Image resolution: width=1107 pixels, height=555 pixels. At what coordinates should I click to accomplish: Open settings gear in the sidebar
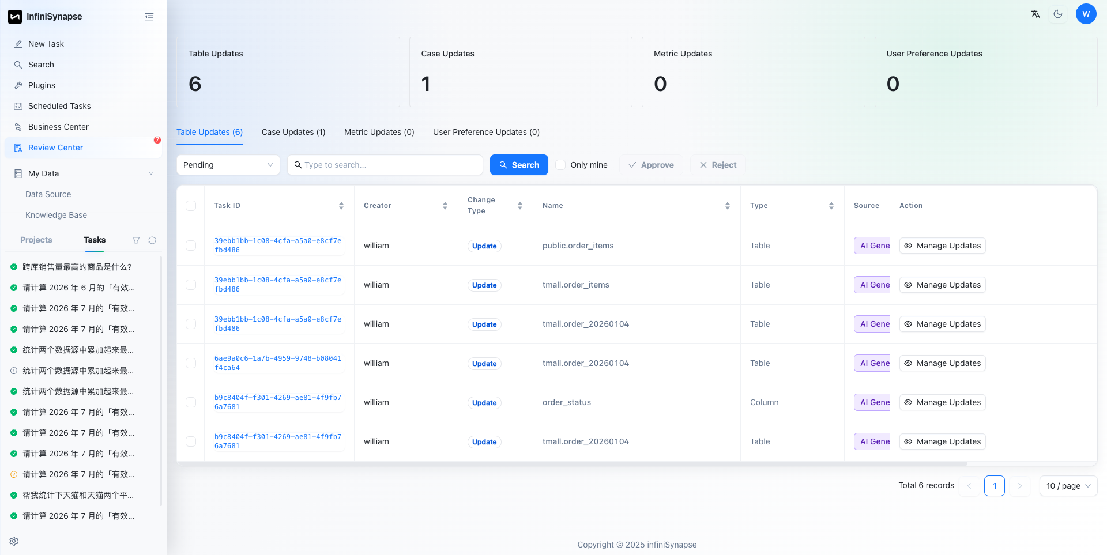[14, 541]
